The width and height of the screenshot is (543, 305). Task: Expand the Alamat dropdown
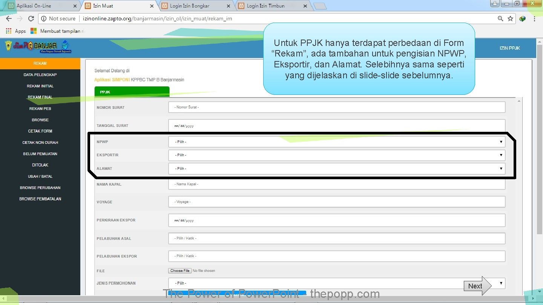coord(337,169)
